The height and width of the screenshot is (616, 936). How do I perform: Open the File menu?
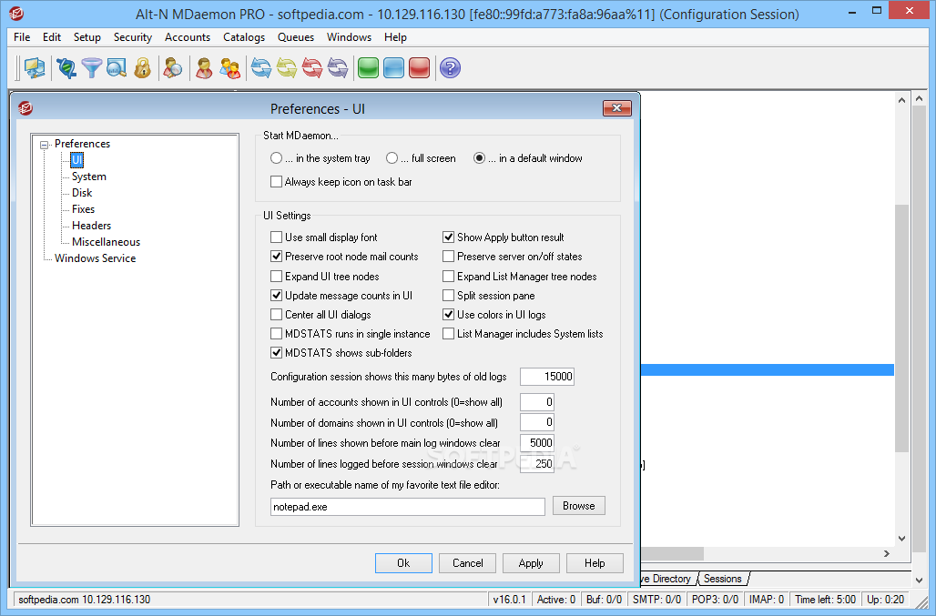coord(22,37)
